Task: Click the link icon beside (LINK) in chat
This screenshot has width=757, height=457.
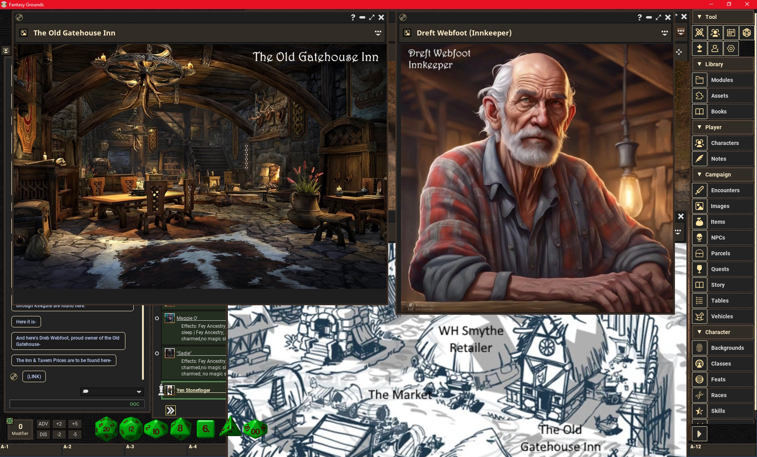Action: 14,377
